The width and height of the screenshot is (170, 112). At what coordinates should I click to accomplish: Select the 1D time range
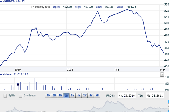[x=48, y=95]
